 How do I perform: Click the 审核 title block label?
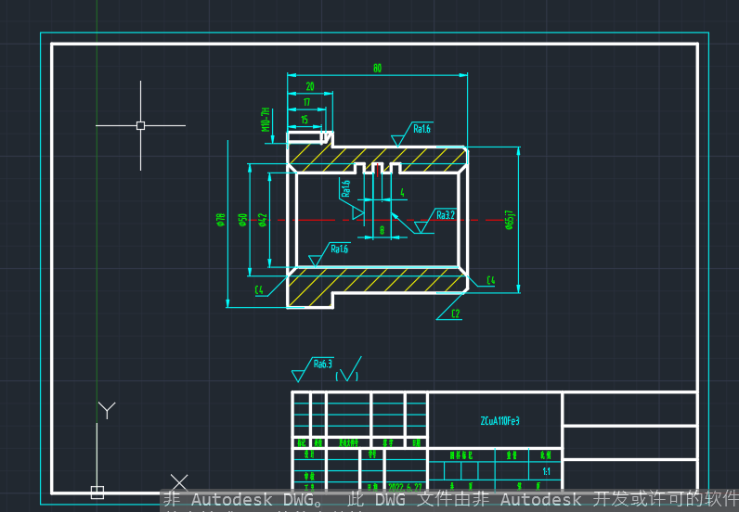click(309, 476)
